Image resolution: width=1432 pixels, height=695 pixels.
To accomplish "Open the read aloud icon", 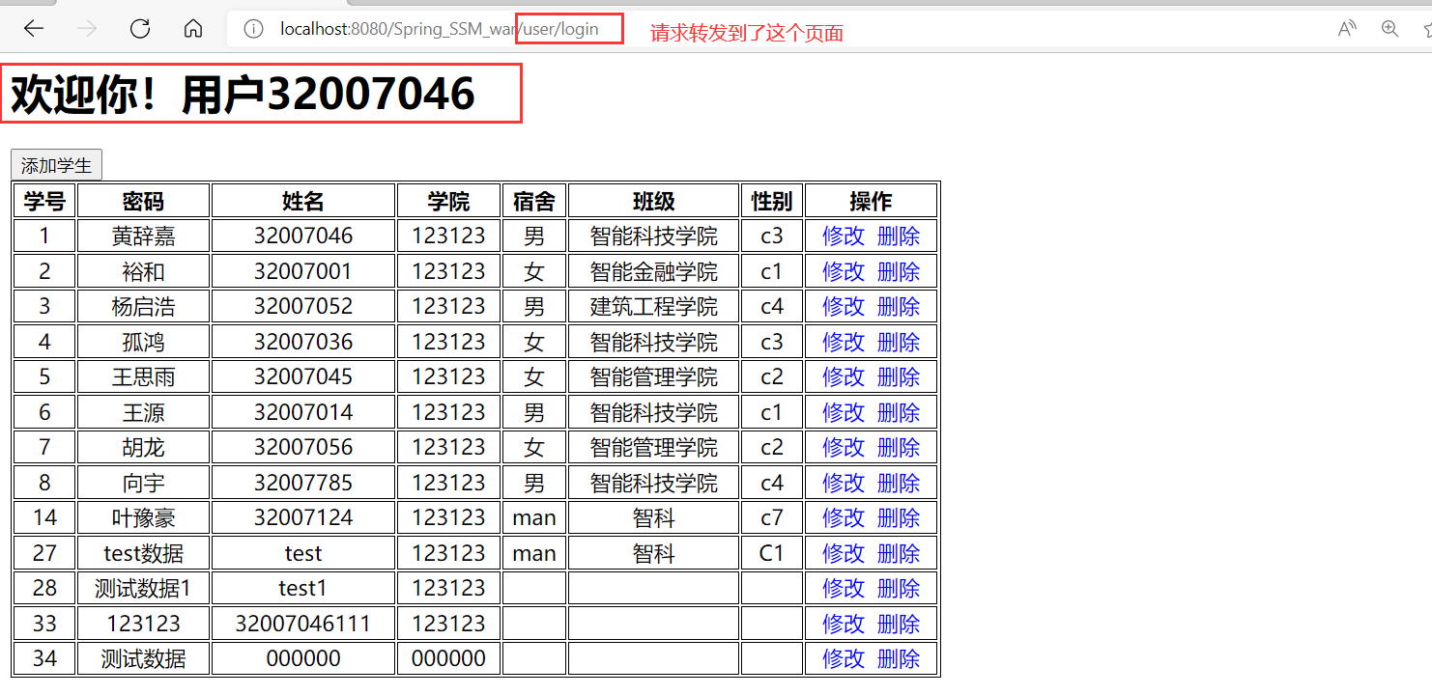I will [x=1347, y=29].
